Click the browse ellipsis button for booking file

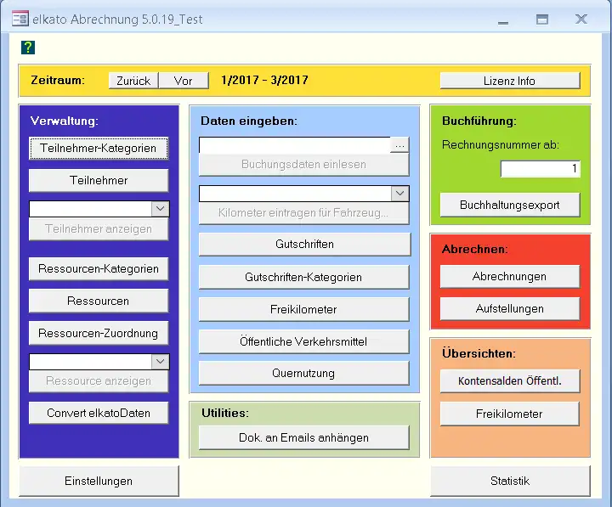[399, 145]
